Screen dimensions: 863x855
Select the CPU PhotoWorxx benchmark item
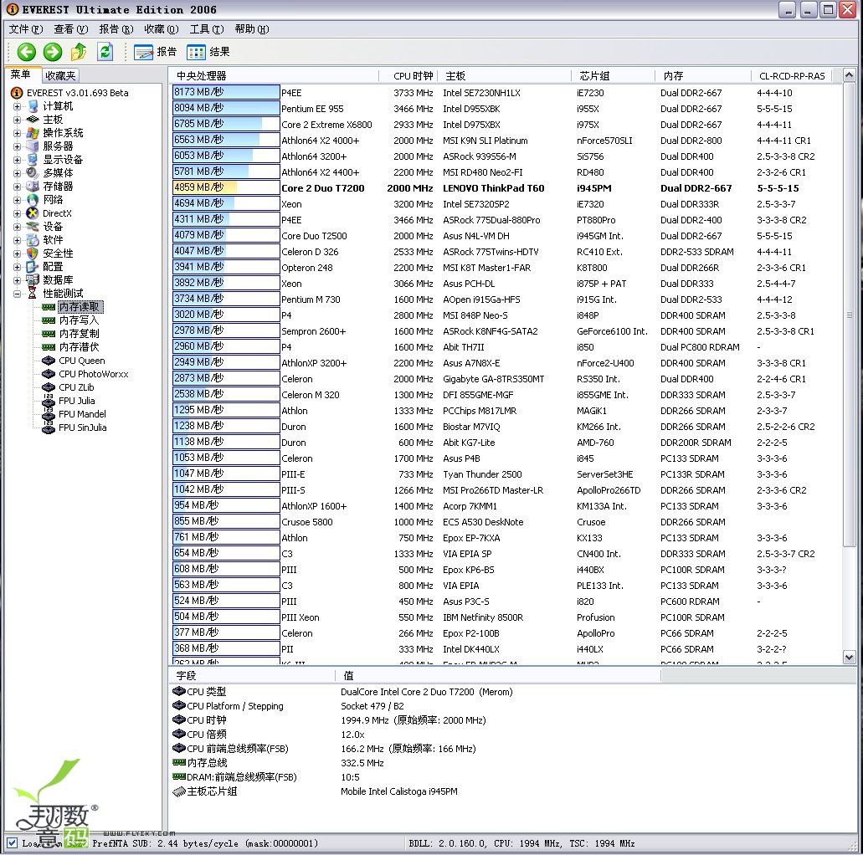click(94, 374)
